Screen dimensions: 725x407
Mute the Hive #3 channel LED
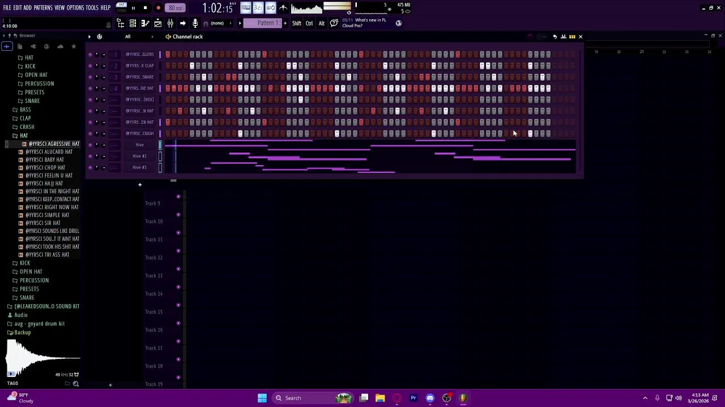click(90, 167)
